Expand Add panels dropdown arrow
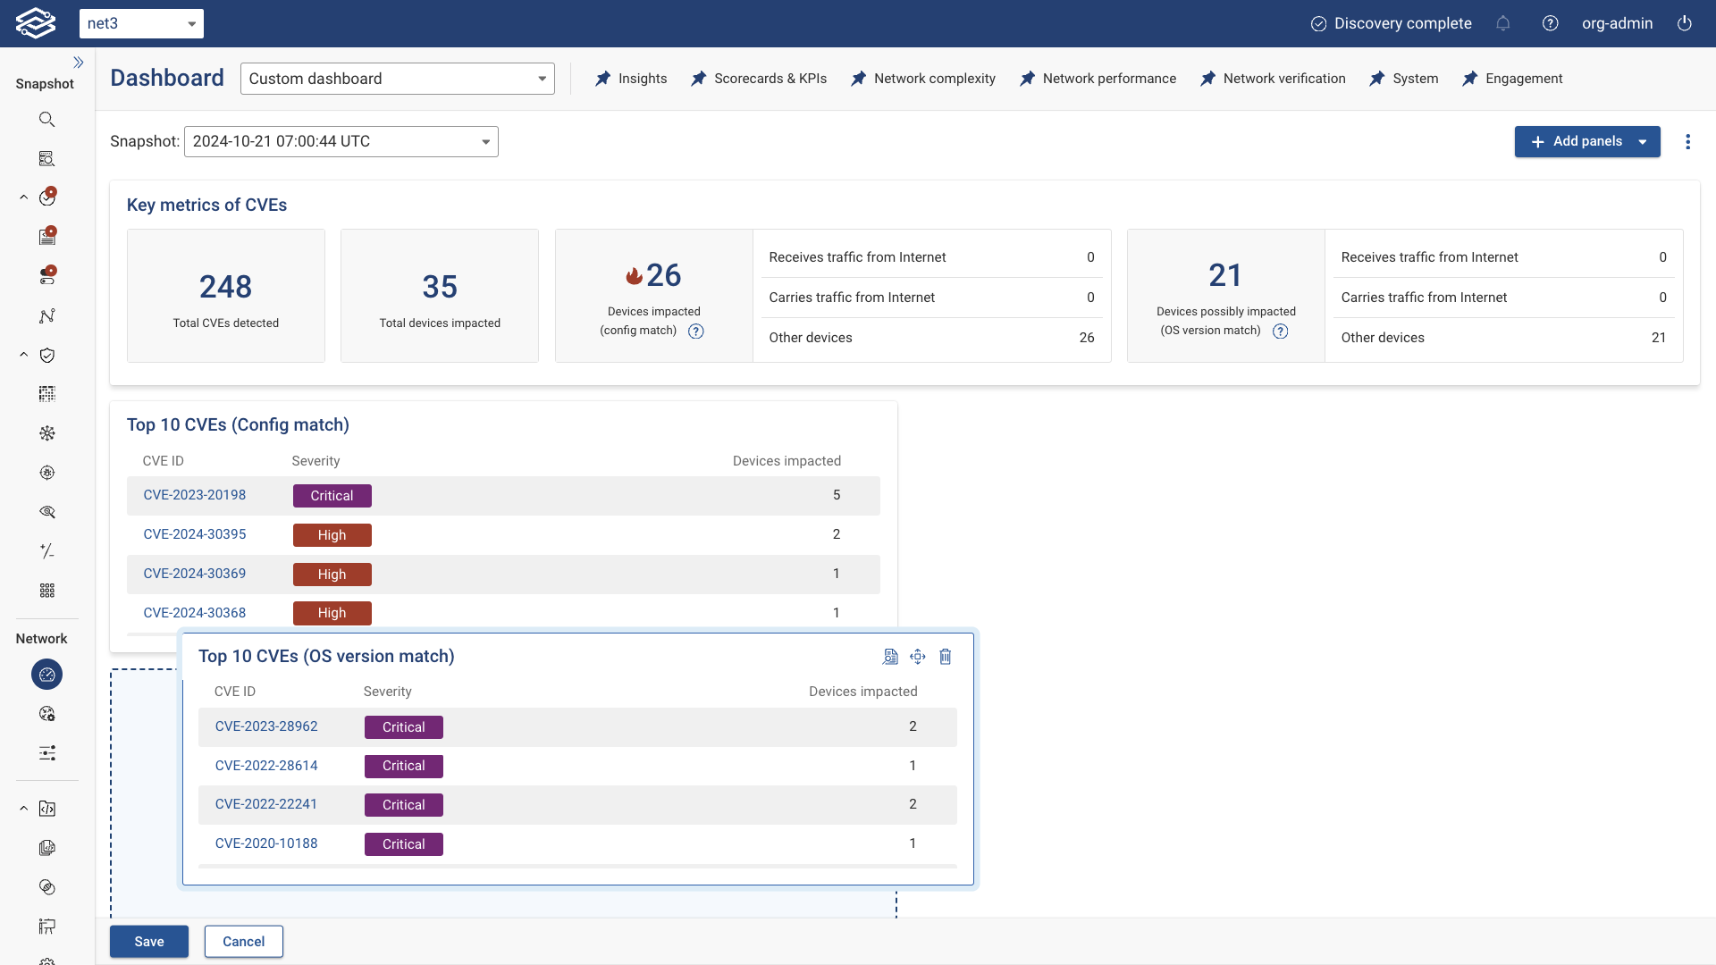1716x965 pixels. 1643,141
